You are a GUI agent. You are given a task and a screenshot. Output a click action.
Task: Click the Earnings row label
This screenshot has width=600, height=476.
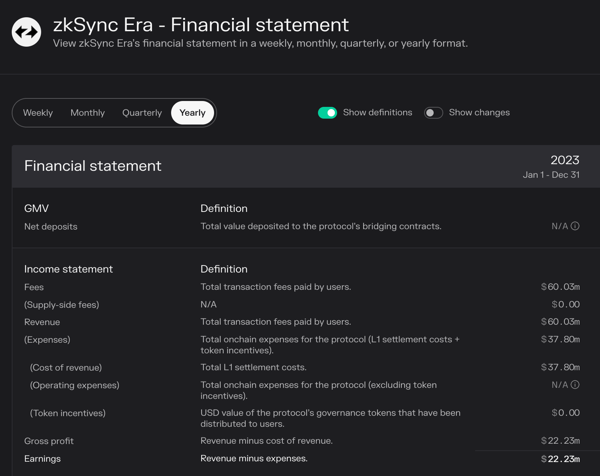click(x=43, y=459)
